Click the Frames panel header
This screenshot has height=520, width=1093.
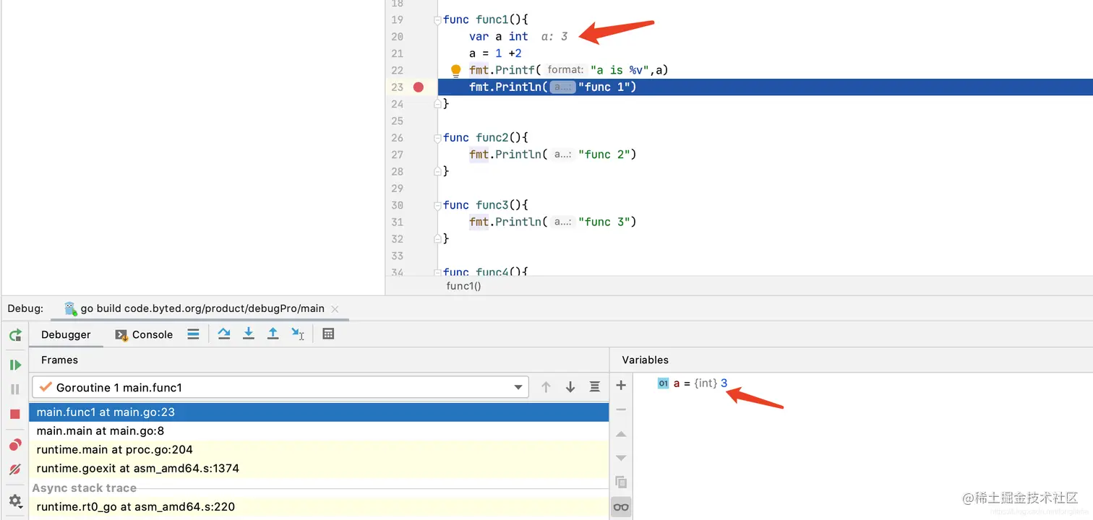(59, 360)
